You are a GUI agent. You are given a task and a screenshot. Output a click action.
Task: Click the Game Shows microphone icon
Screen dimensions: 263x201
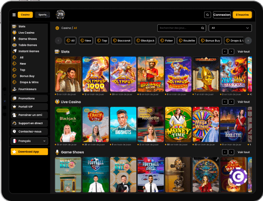tap(14, 39)
